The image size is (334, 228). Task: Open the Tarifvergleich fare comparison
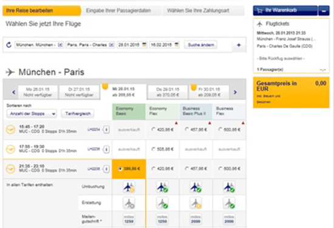[78, 113]
